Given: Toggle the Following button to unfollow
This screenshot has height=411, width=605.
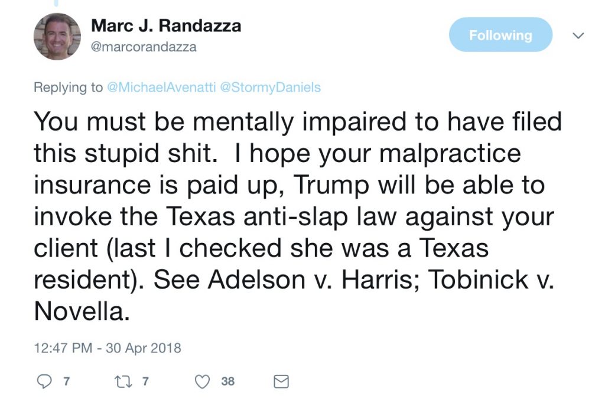Looking at the screenshot, I should point(500,35).
